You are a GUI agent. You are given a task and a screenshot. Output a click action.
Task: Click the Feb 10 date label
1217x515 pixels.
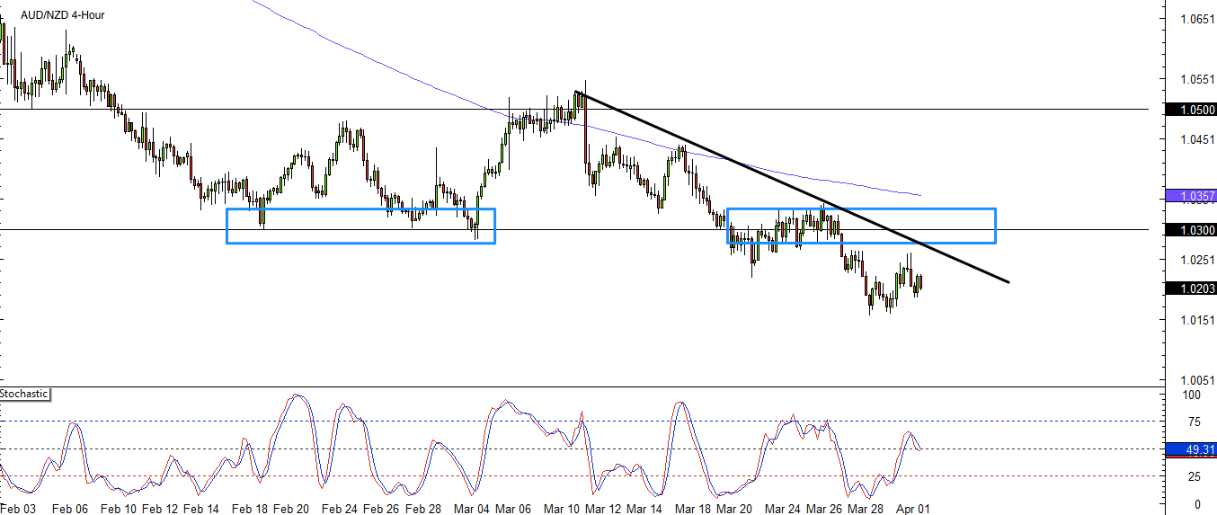pos(119,509)
